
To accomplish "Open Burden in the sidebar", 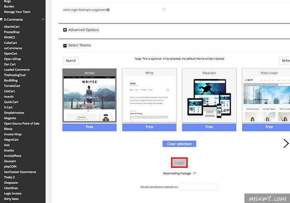I will click(x=9, y=6).
